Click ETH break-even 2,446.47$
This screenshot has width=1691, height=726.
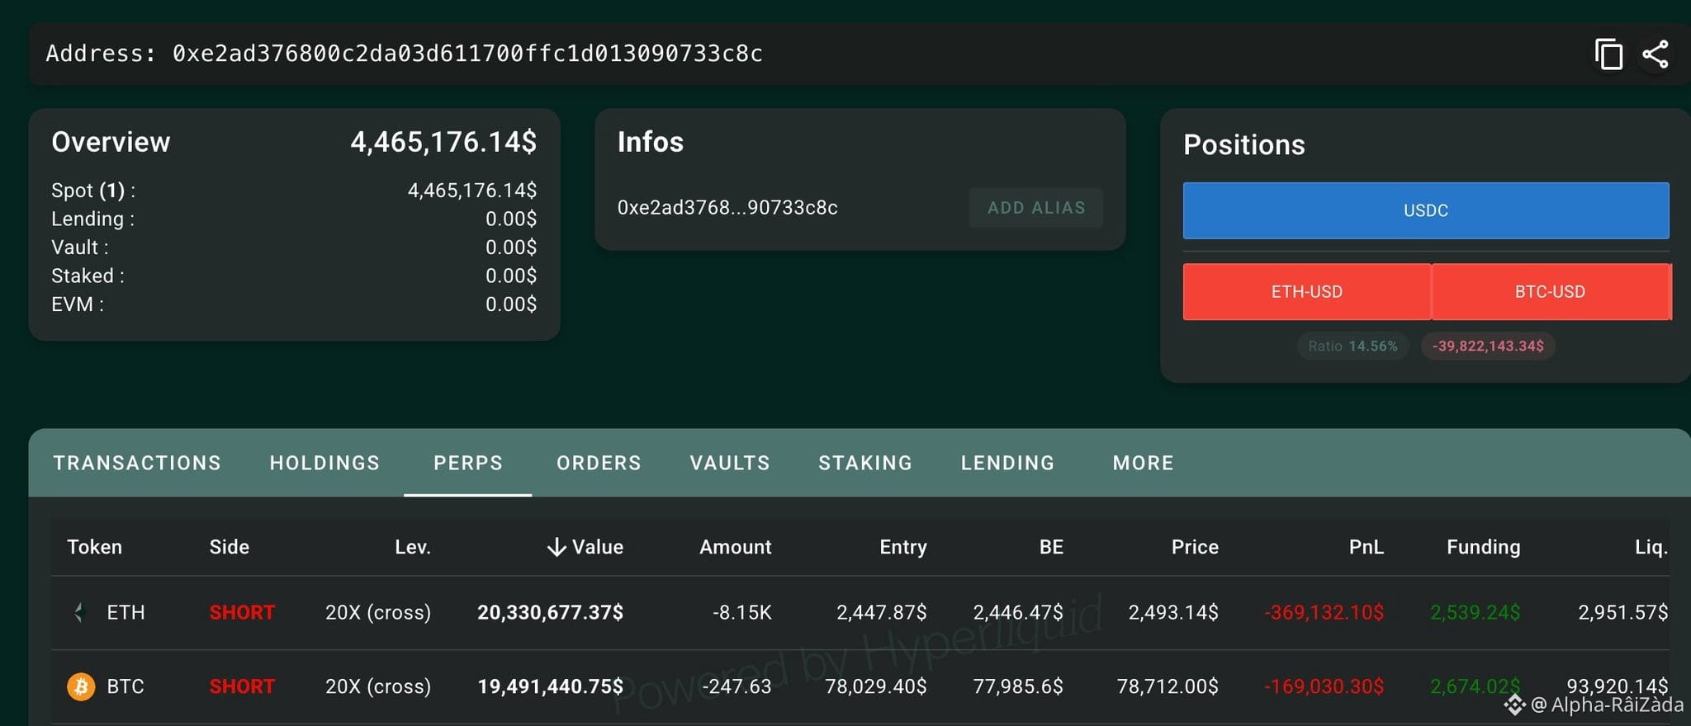[x=1018, y=612]
